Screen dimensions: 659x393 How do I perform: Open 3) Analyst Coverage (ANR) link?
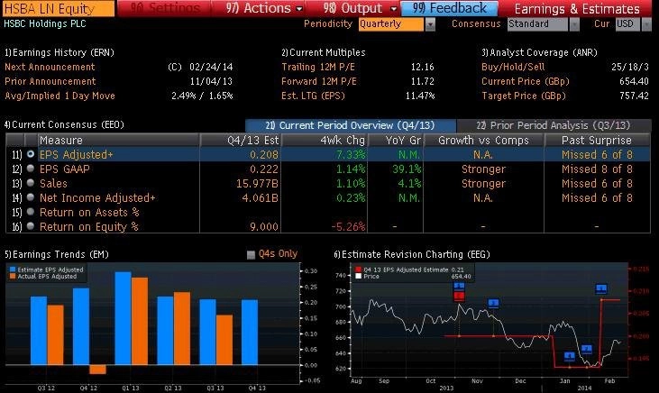coord(539,52)
